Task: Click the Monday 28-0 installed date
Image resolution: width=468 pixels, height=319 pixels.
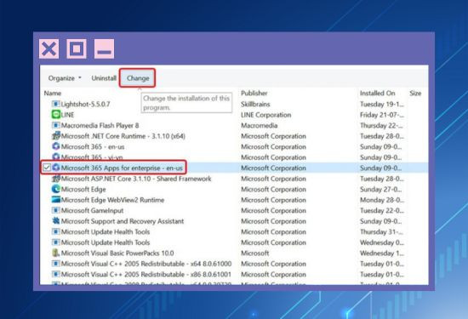Action: pyautogui.click(x=382, y=200)
